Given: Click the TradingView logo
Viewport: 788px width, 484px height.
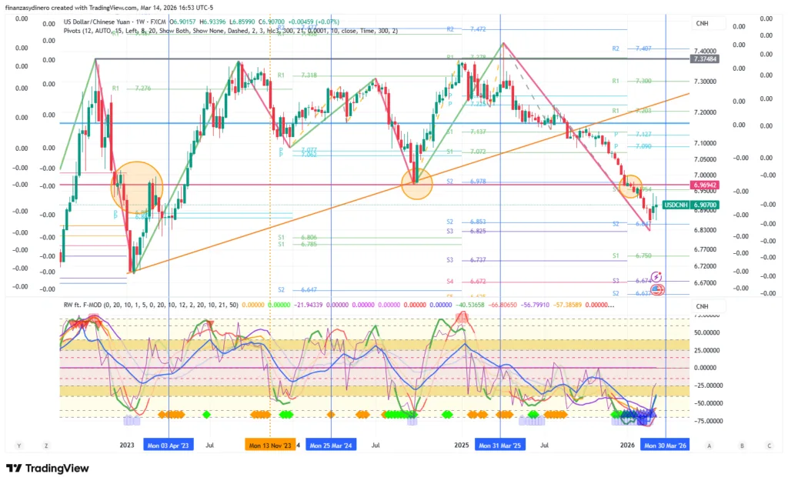Looking at the screenshot, I should pos(48,469).
